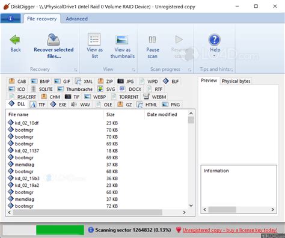
Task: Open Help with the question mark icon
Action: coord(215,40)
